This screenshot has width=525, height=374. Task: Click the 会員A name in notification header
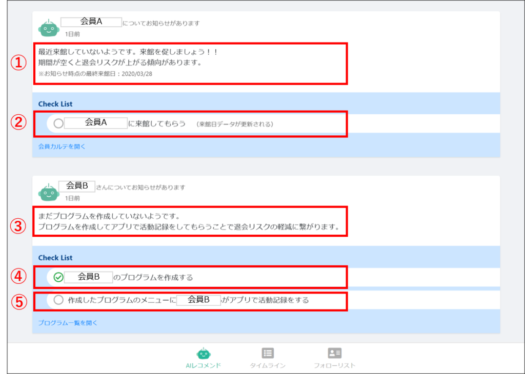click(x=91, y=22)
